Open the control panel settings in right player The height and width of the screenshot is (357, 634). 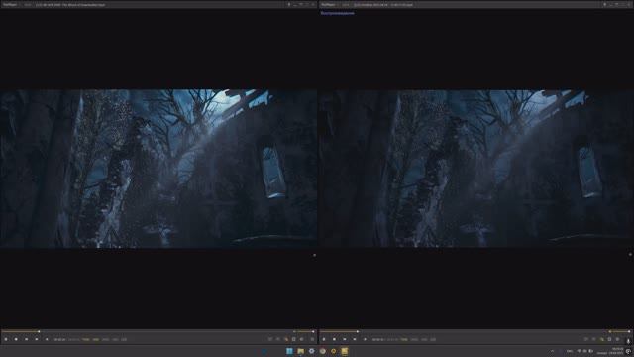[x=617, y=339]
